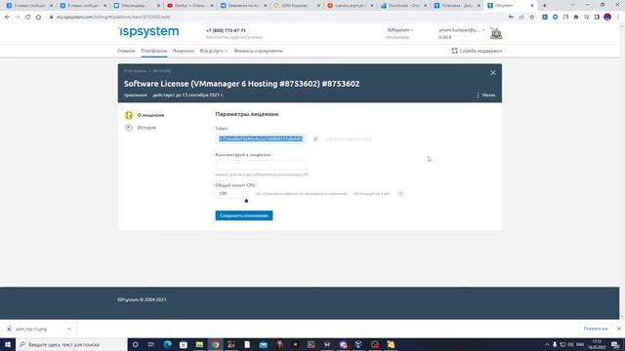Open 'Служба поддержки' support service
625x351 pixels.
pos(477,51)
